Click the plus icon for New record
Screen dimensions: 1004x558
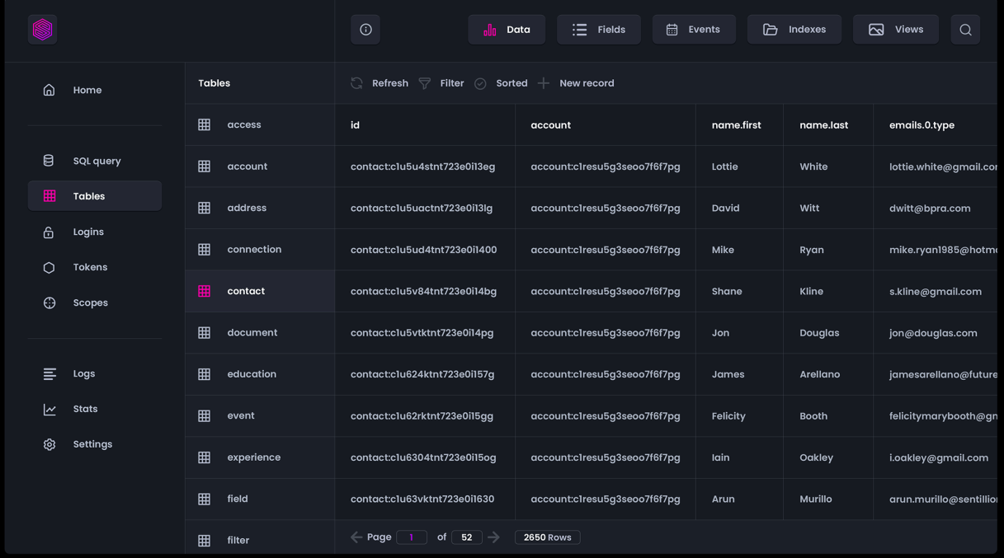click(x=544, y=83)
